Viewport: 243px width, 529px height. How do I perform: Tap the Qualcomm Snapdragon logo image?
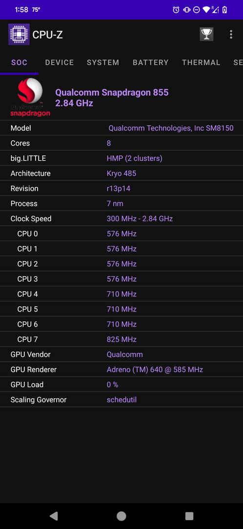tap(30, 97)
